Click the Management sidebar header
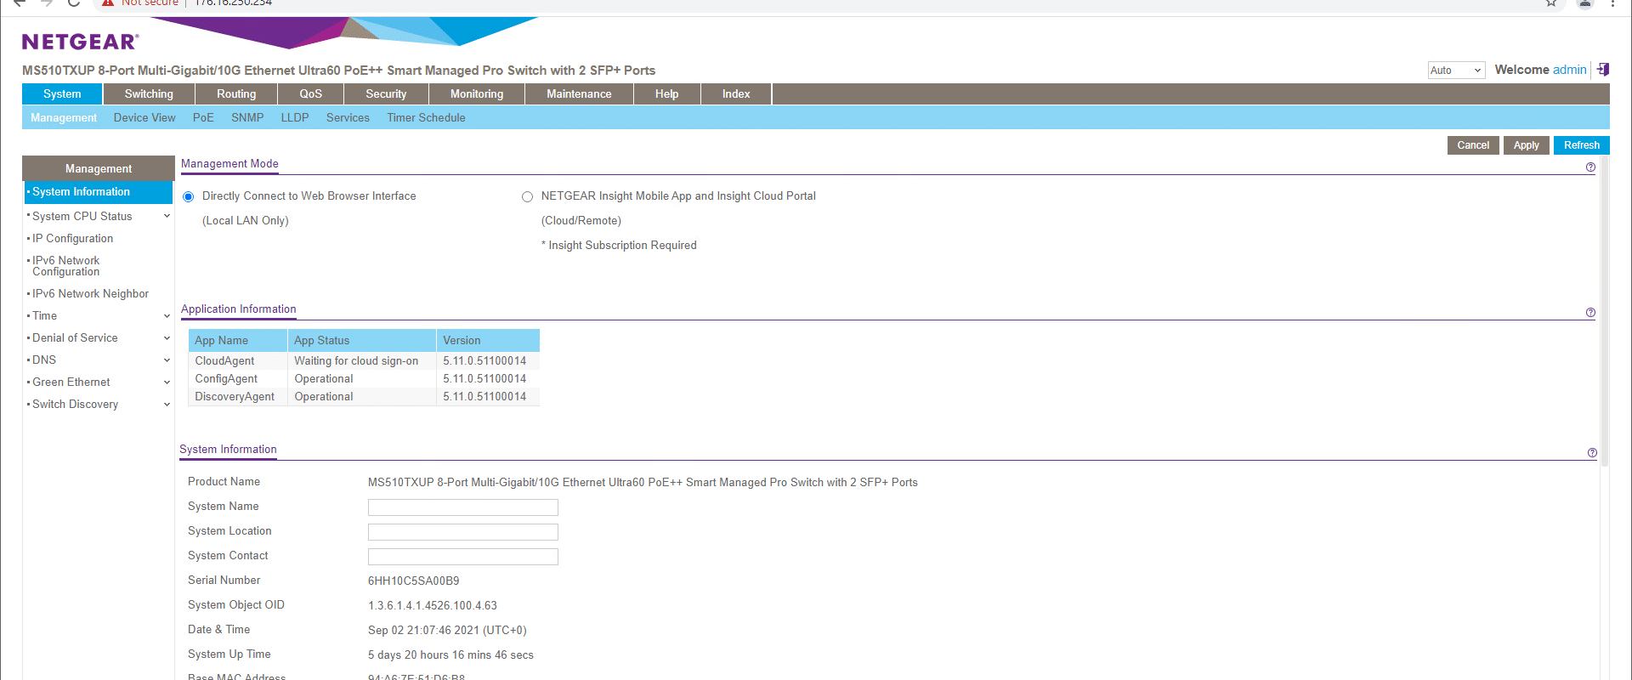1632x680 pixels. click(99, 168)
